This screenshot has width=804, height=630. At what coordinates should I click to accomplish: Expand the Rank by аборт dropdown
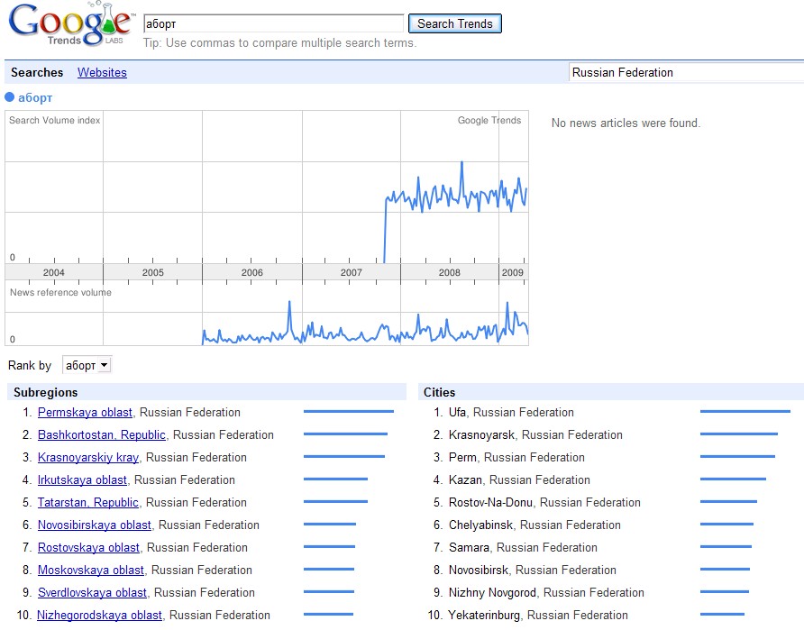coord(87,365)
